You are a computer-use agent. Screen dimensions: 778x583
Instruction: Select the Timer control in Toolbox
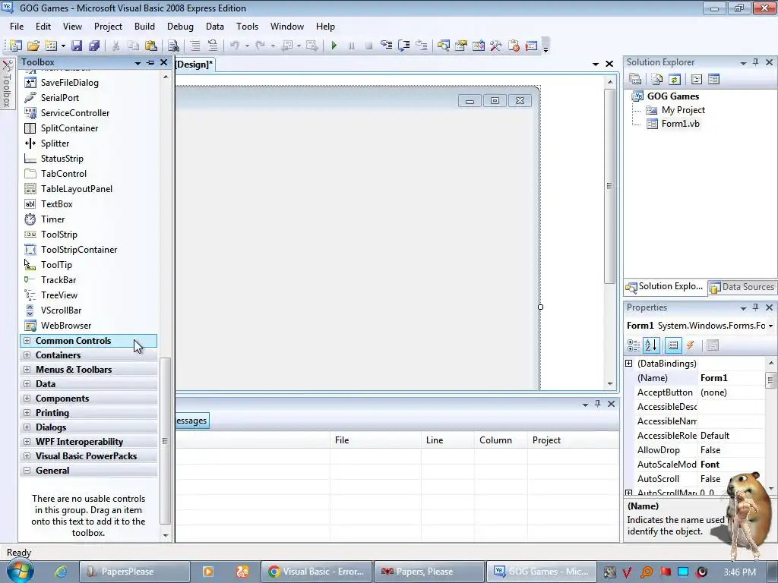(52, 219)
